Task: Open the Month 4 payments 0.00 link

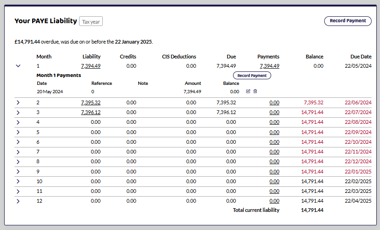Action: click(274, 122)
